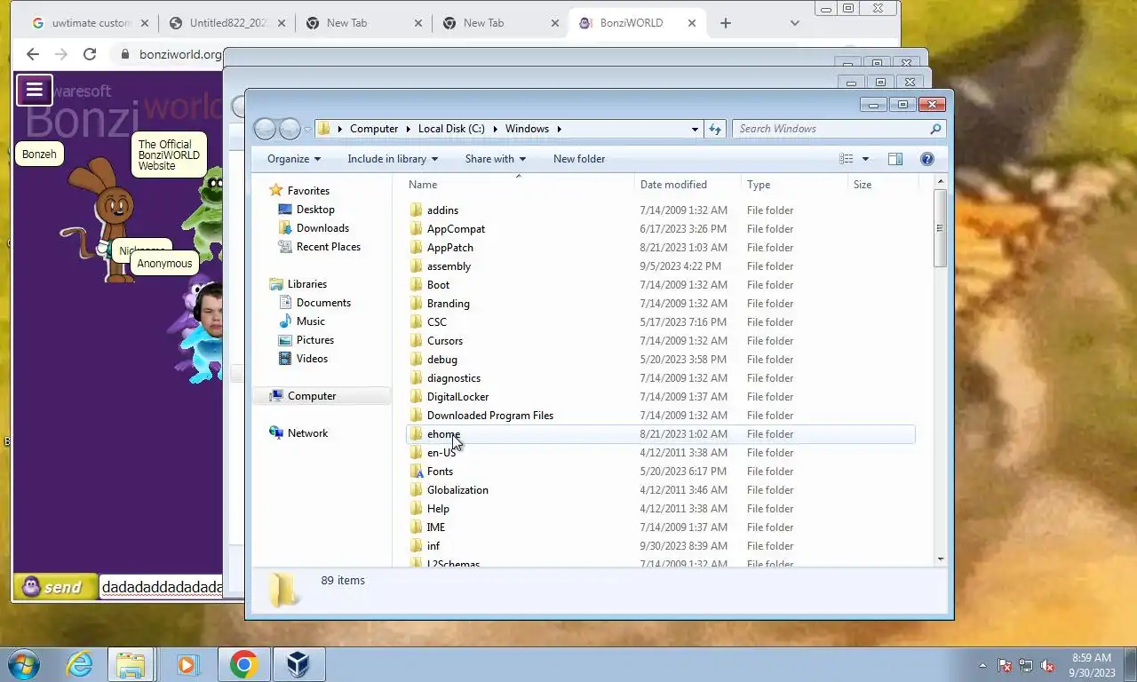Click the BonziWORLD chat message input
Viewport: 1137px width, 682px height.
pos(161,587)
